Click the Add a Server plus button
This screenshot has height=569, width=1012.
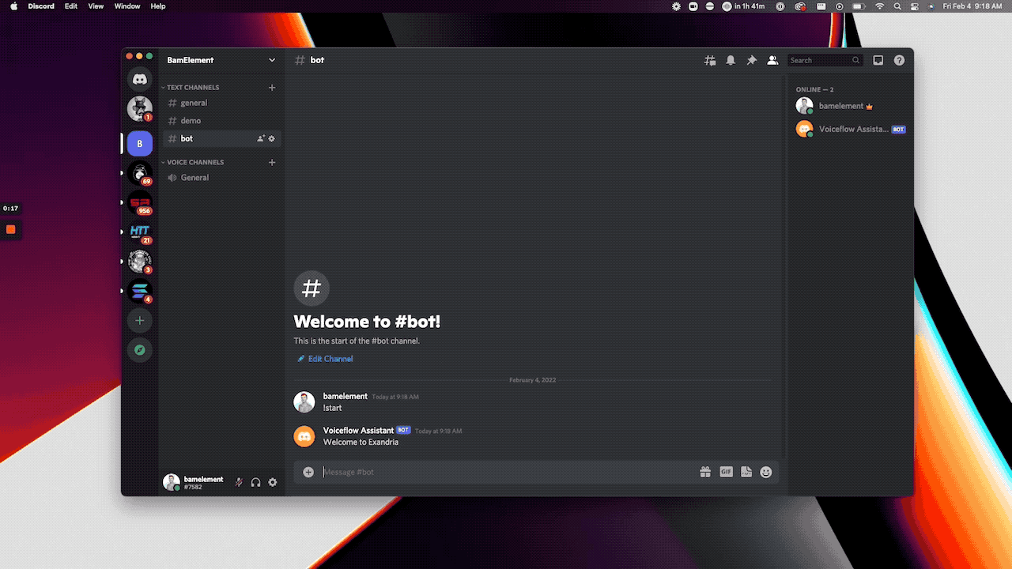coord(140,320)
